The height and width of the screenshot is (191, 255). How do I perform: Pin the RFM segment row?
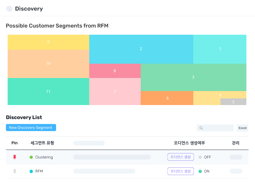(14, 171)
